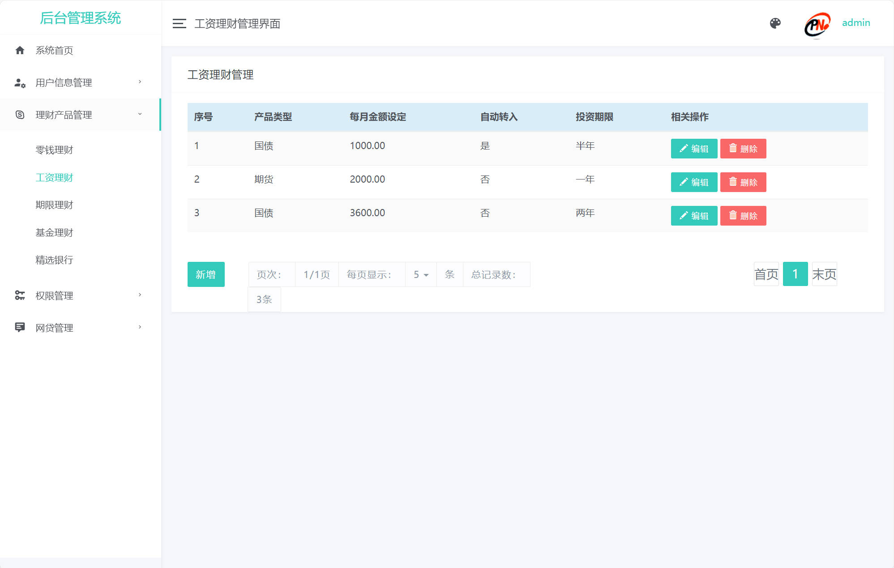Viewport: 894px width, 568px height.
Task: Select 基金理财 in the sidebar
Action: coord(53,232)
